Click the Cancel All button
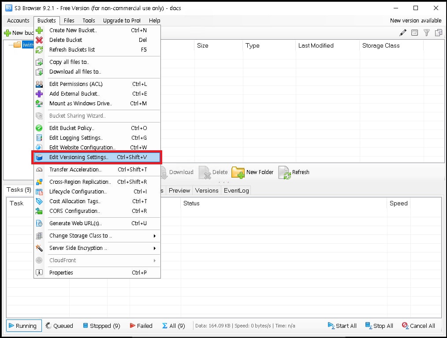 pyautogui.click(x=418, y=326)
